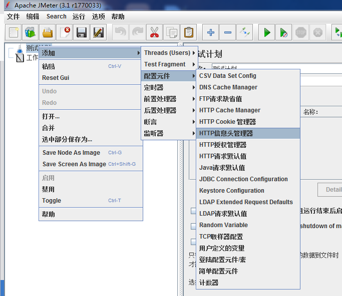Choose 帮助 at context menu bottom
The image size is (342, 296).
(91, 214)
